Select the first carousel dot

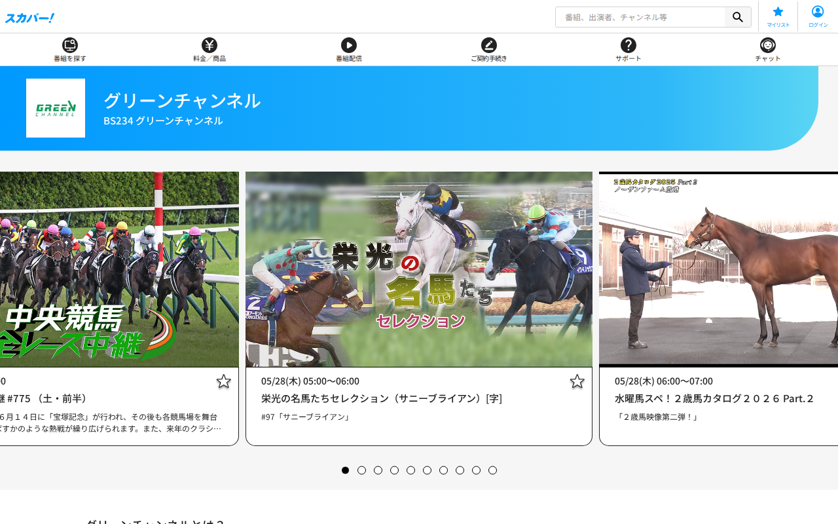(346, 470)
